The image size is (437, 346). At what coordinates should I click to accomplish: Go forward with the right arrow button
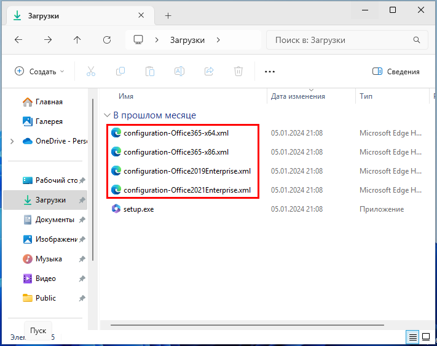point(48,40)
